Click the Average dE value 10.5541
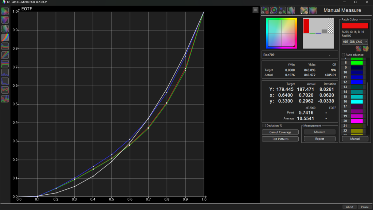The height and width of the screenshot is (210, 373). click(305, 118)
